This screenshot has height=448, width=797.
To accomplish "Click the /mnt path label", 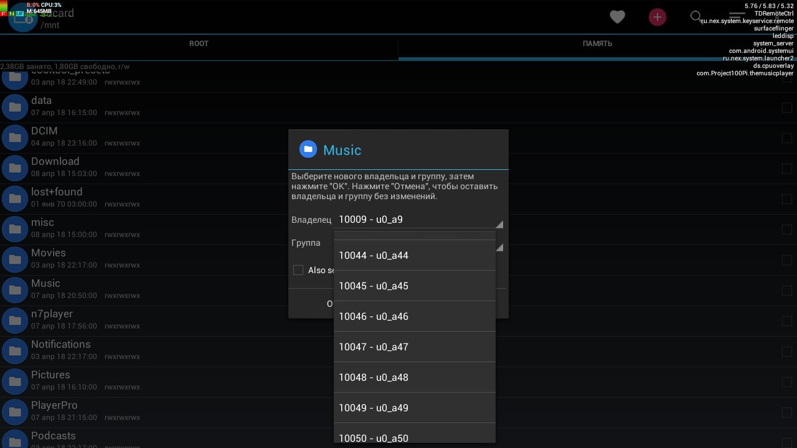I will pyautogui.click(x=50, y=26).
